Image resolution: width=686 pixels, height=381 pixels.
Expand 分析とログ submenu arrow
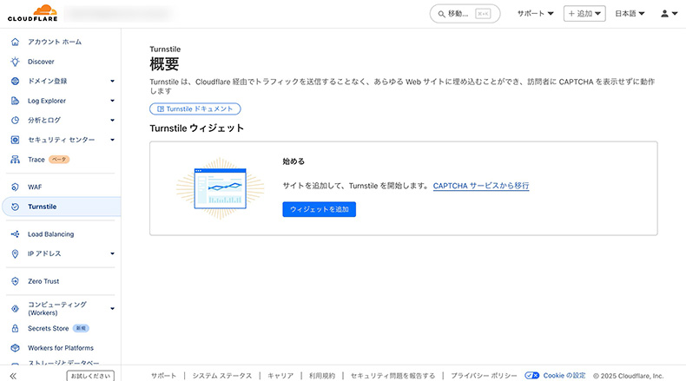112,120
